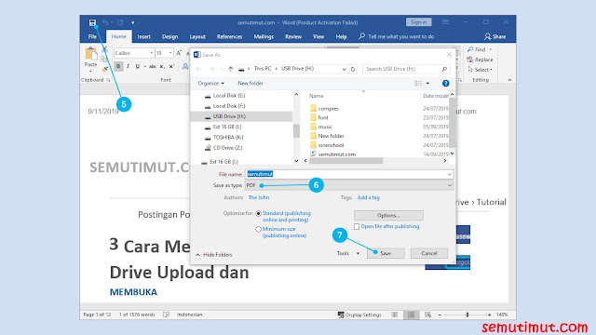Apply Subscript formatting

pyautogui.click(x=162, y=66)
